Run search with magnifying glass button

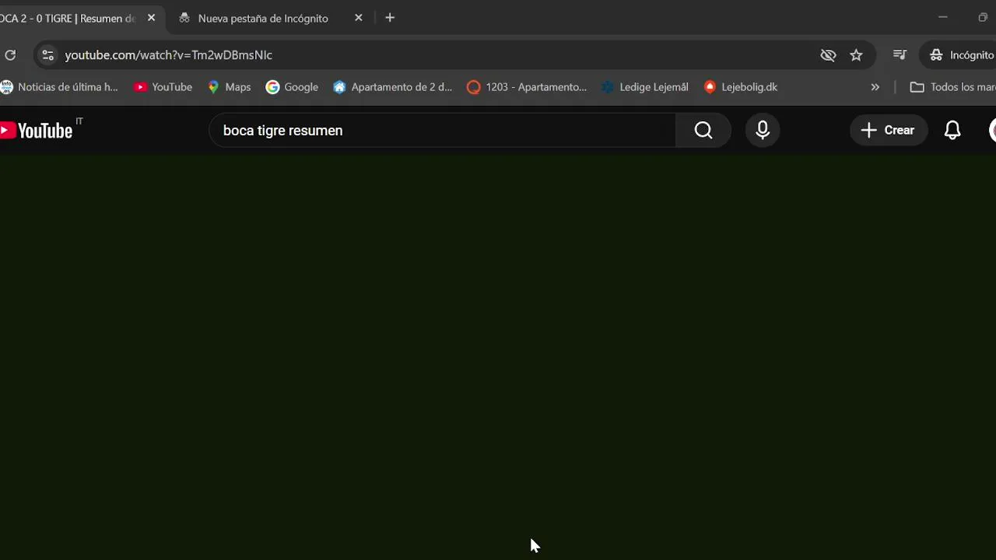click(x=703, y=131)
